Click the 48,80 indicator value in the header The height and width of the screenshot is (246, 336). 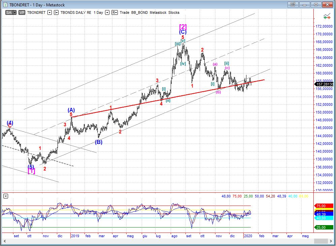(x=226, y=196)
